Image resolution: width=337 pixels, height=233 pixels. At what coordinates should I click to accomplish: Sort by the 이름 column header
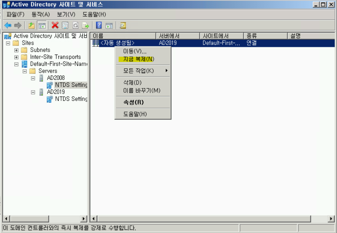pos(123,36)
